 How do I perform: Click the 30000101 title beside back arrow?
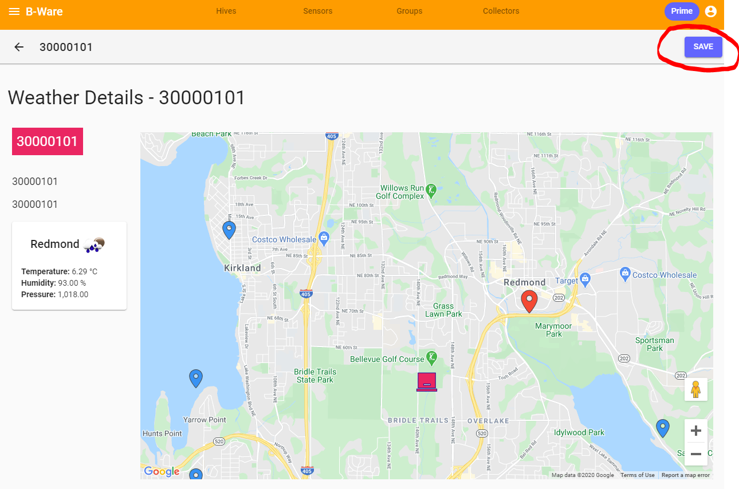[66, 47]
